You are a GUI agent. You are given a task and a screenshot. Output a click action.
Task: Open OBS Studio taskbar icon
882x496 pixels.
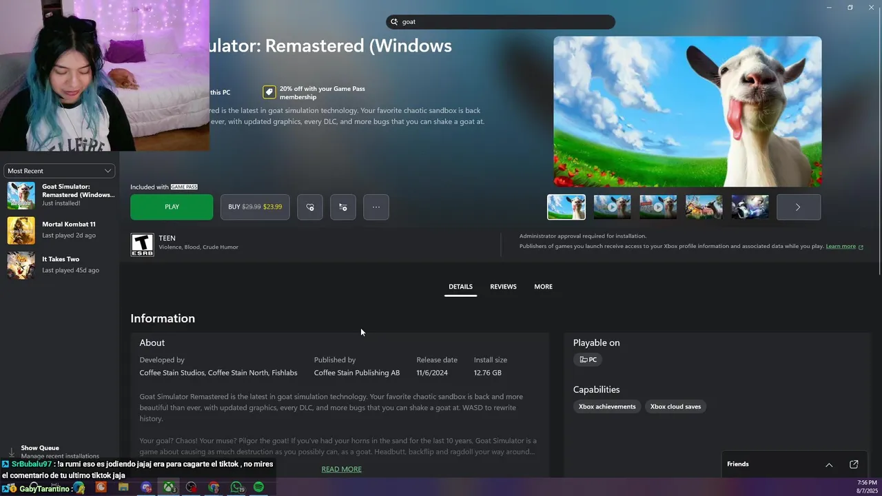pyautogui.click(x=191, y=487)
